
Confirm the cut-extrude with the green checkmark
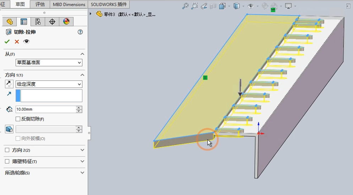click(x=7, y=41)
